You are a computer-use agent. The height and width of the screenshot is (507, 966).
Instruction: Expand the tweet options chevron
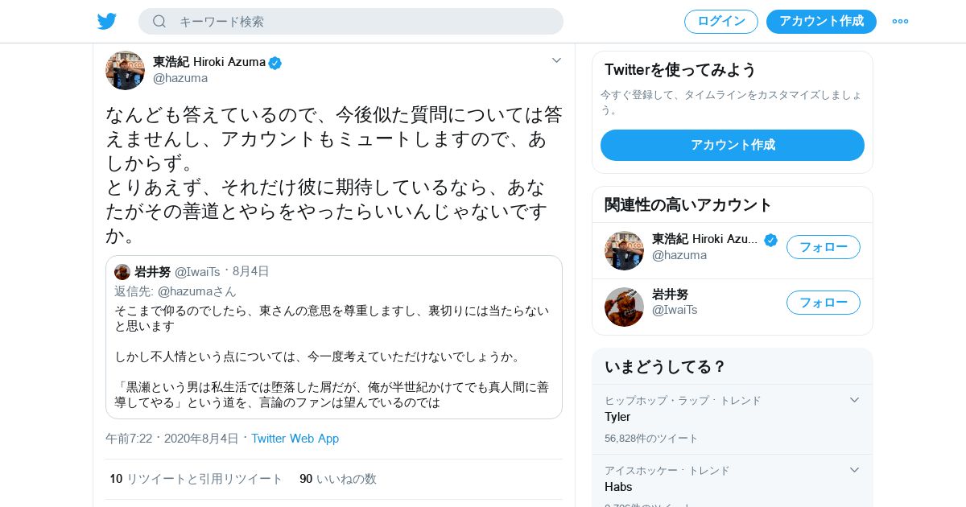coord(556,60)
